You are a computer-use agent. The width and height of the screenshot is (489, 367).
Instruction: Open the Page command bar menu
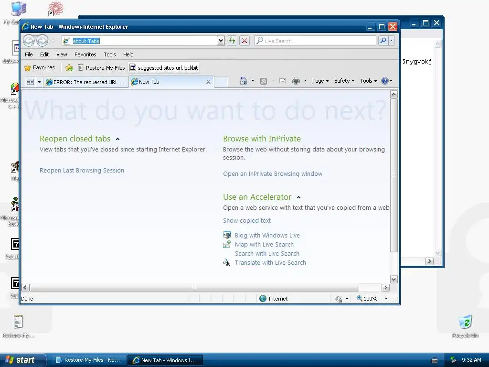tap(320, 81)
